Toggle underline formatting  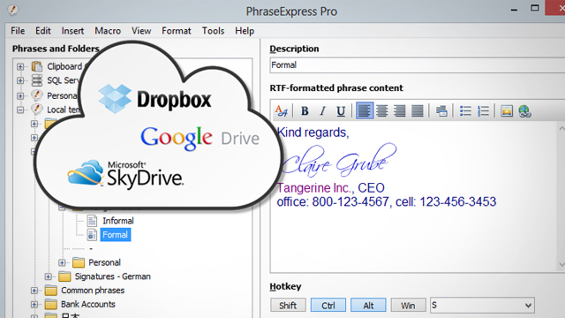click(x=340, y=111)
